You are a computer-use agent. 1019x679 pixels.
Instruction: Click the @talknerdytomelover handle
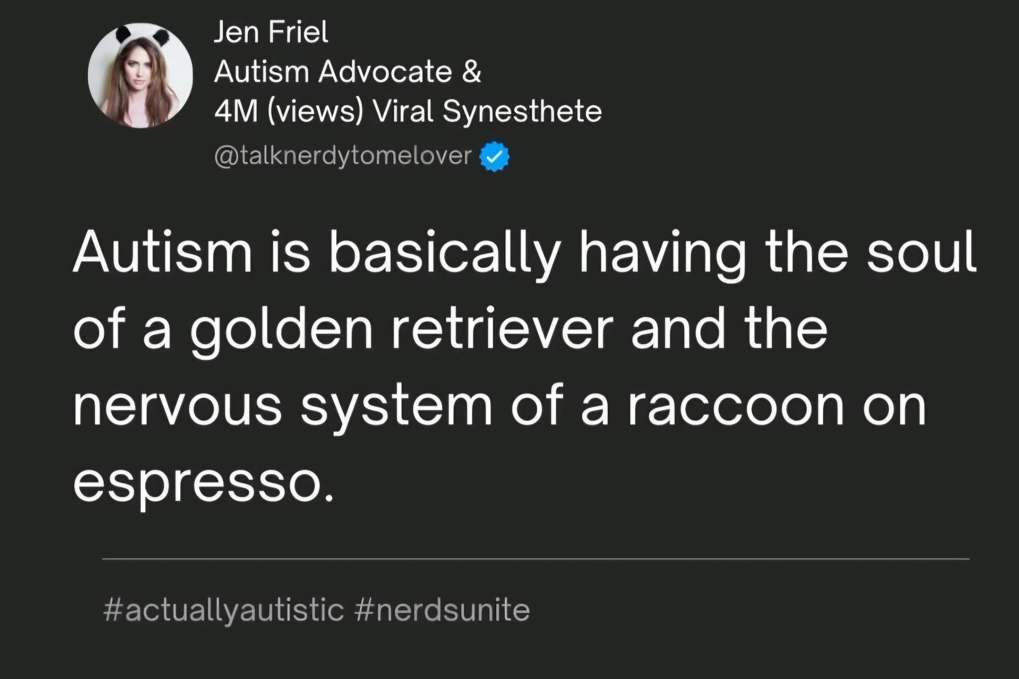343,156
